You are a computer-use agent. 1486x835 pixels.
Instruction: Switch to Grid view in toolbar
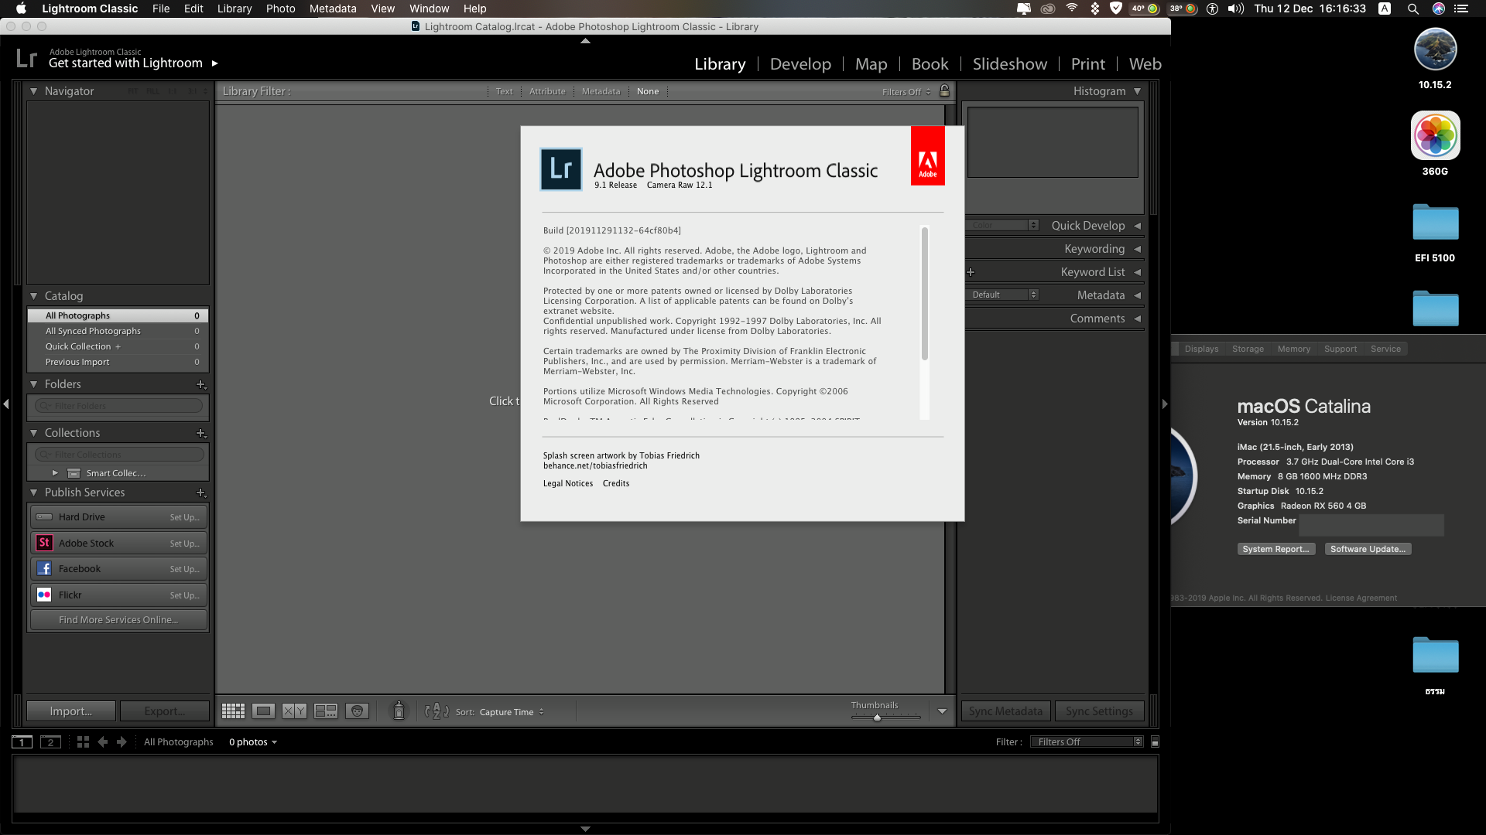233,711
